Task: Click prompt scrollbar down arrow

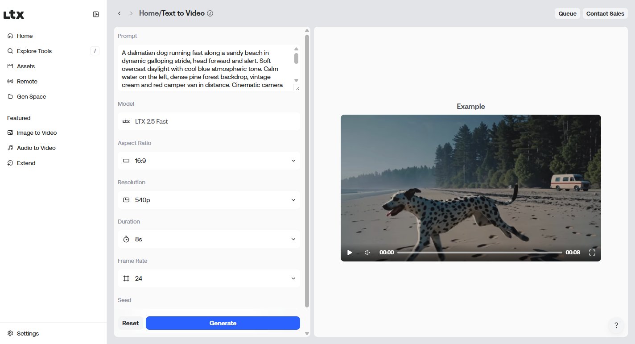Action: pos(297,80)
